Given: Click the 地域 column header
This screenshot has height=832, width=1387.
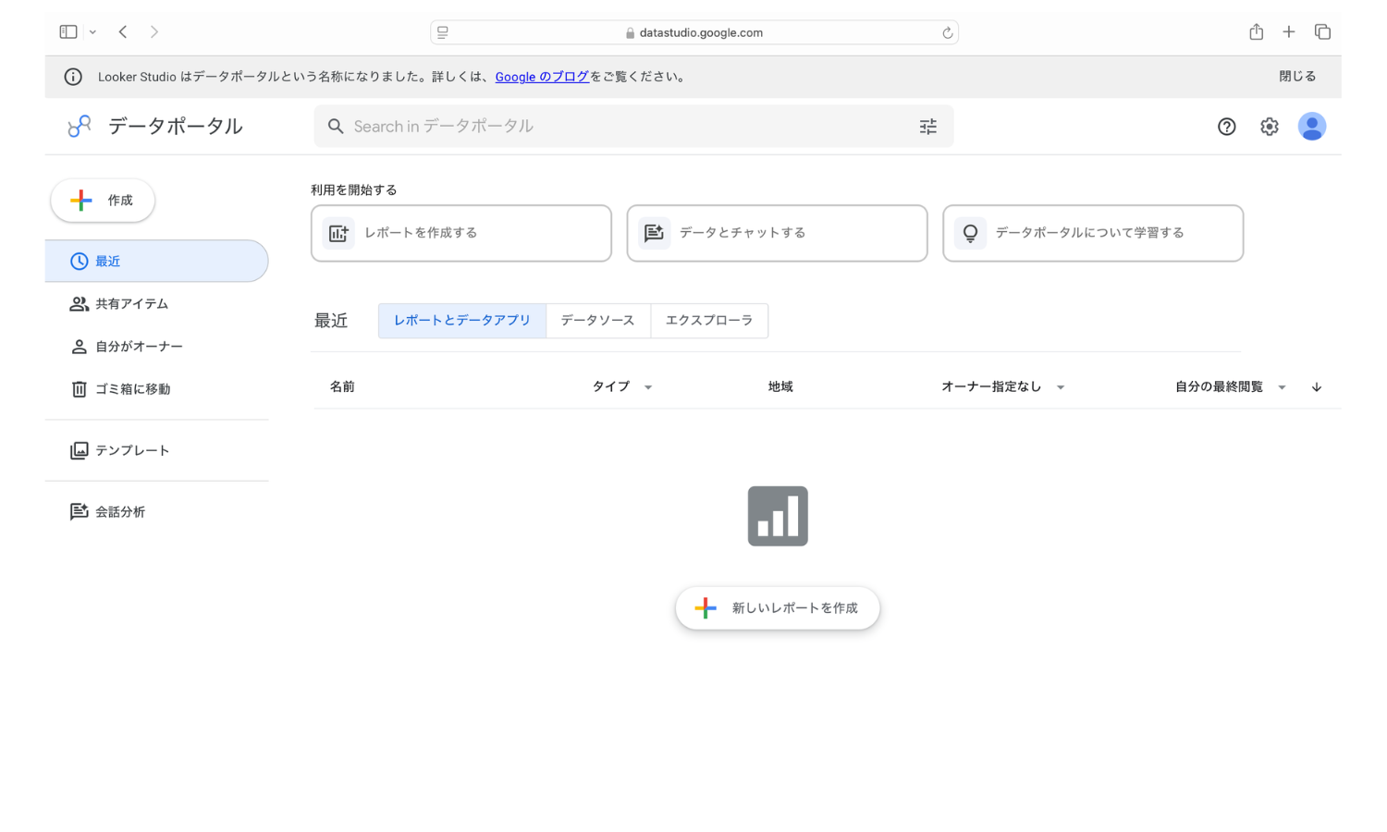Looking at the screenshot, I should 780,386.
